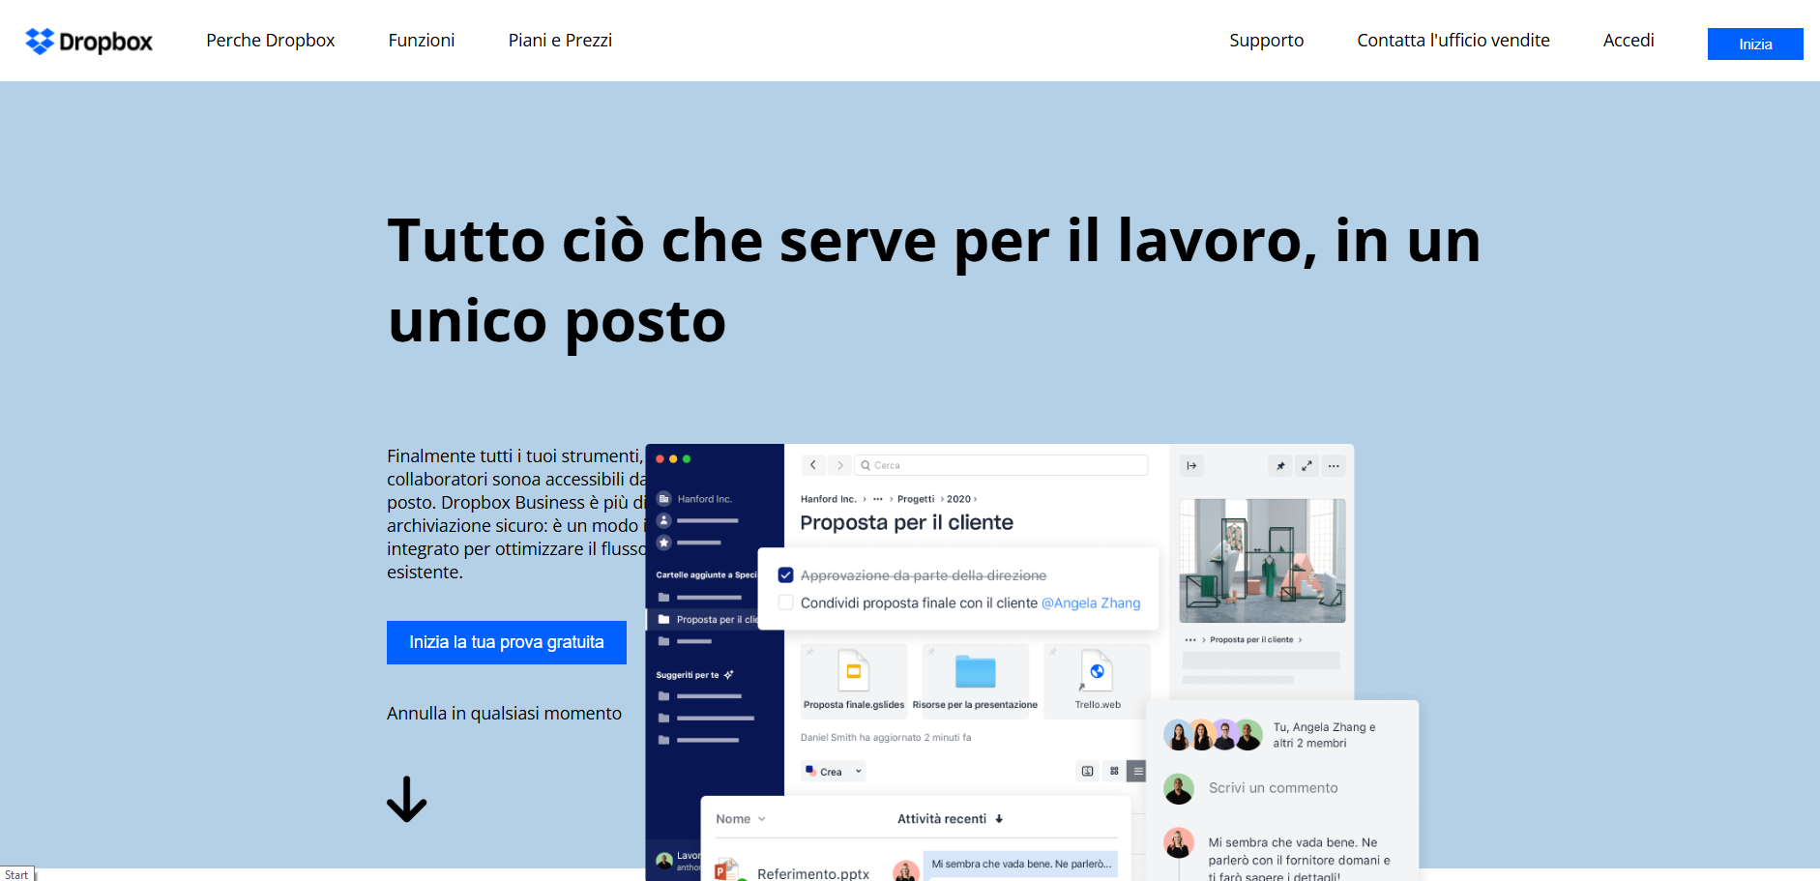Uncheck Approvazione da parte della direzione
Screen dimensions: 1820x881
tap(786, 575)
